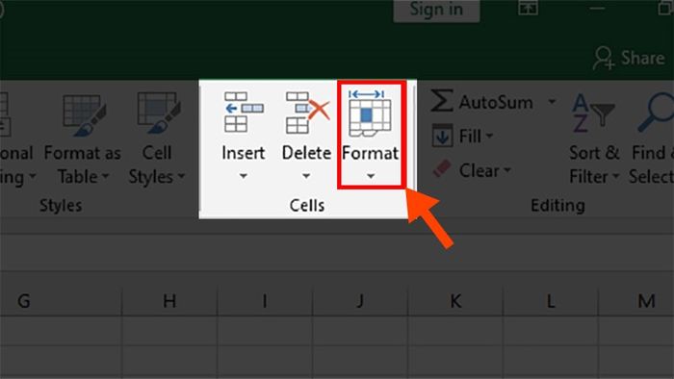
Task: Expand the Insert dropdown arrow
Action: coord(244,176)
